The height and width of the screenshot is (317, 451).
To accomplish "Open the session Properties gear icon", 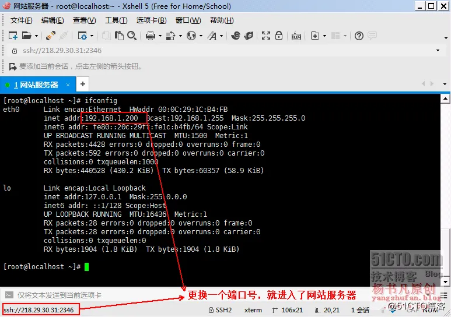I will 82,36.
